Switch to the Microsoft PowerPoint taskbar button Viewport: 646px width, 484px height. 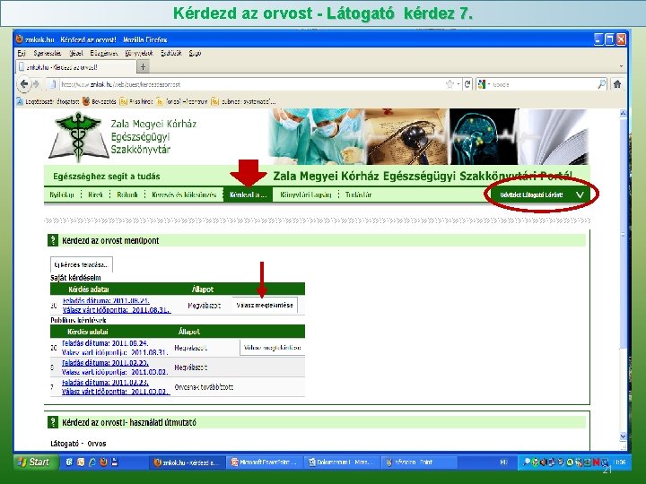coord(264,462)
